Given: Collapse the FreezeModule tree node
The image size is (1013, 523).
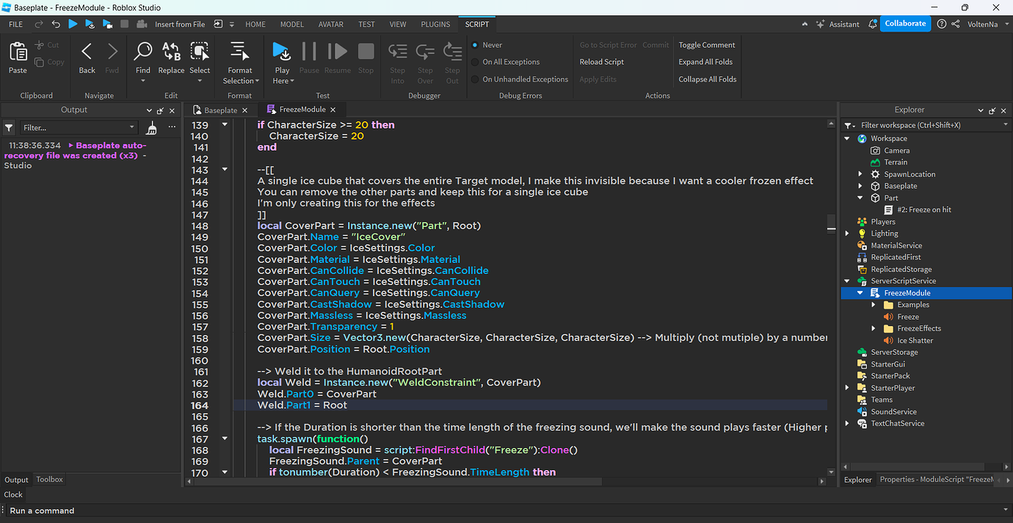Looking at the screenshot, I should pos(860,293).
